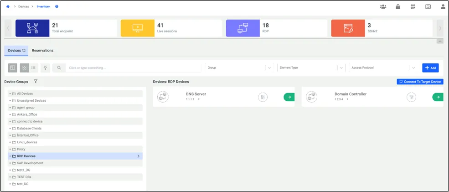The image size is (449, 192).
Task: Click the Devices breadcrumb link
Action: pyautogui.click(x=24, y=6)
